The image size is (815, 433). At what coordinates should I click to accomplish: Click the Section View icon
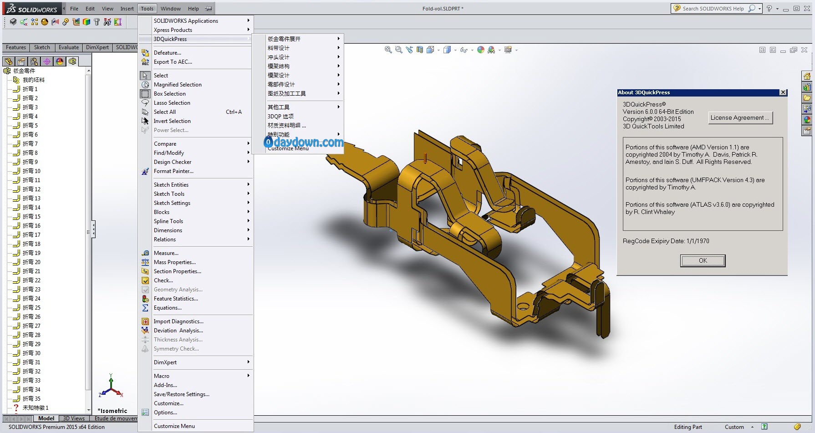point(420,50)
